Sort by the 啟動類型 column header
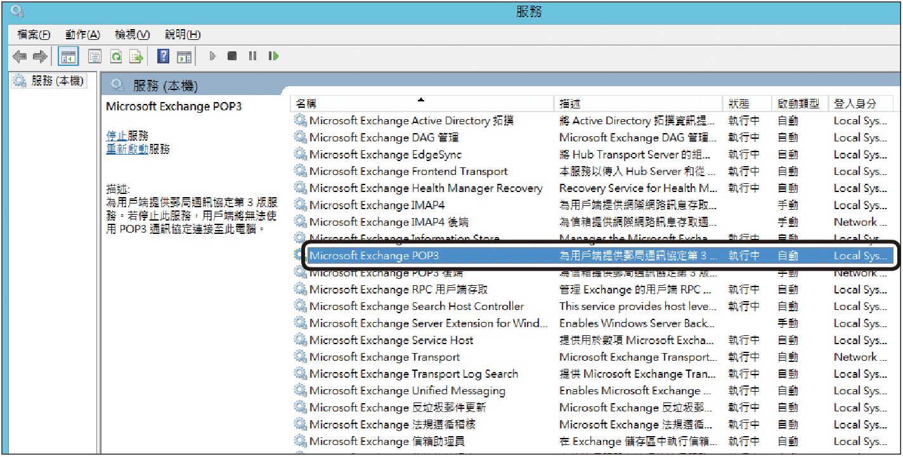The image size is (903, 457). 800,103
